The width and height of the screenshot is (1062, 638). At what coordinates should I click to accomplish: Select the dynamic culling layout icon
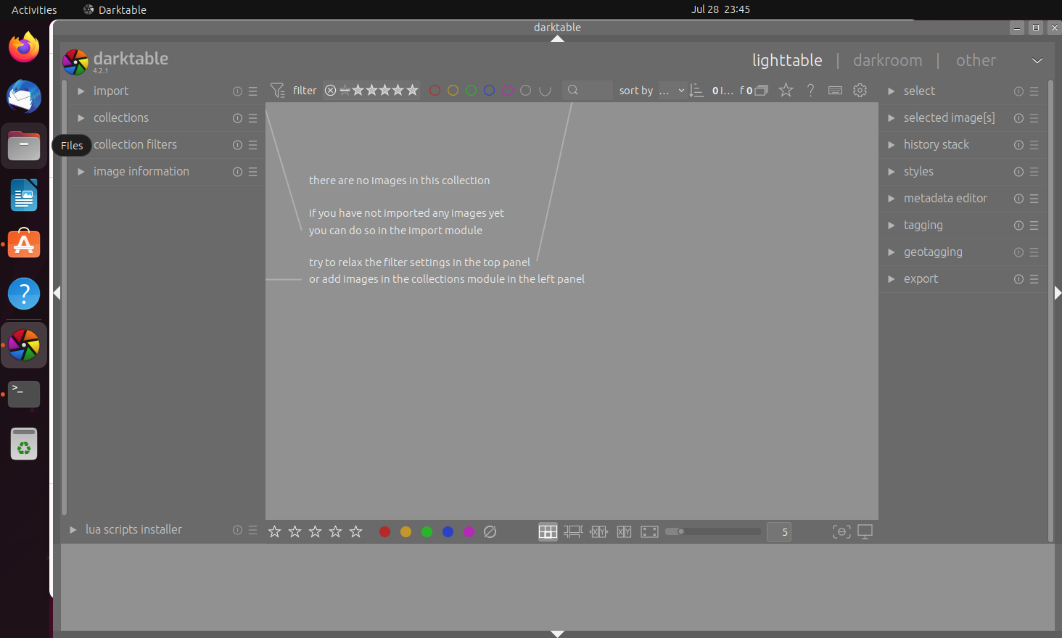click(624, 531)
